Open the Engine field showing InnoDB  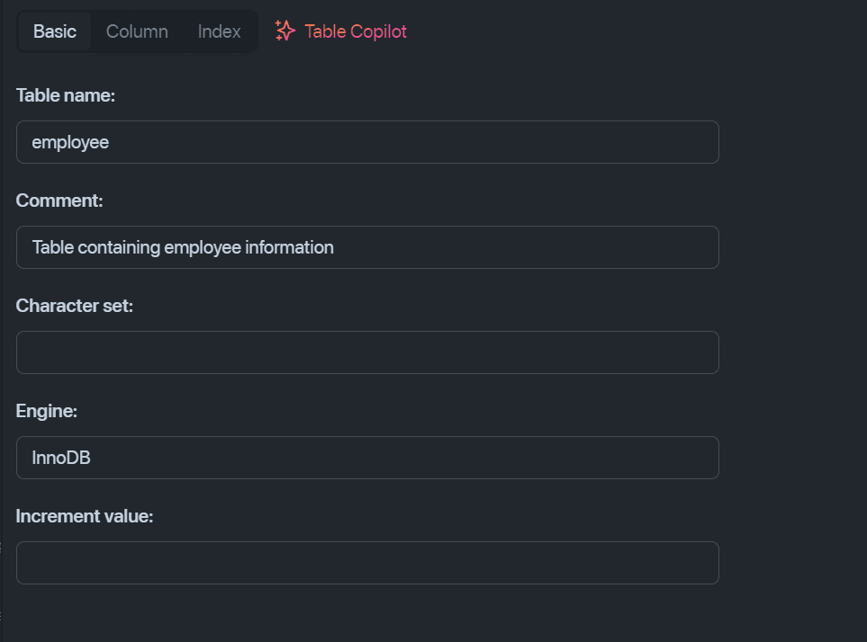pyautogui.click(x=367, y=458)
